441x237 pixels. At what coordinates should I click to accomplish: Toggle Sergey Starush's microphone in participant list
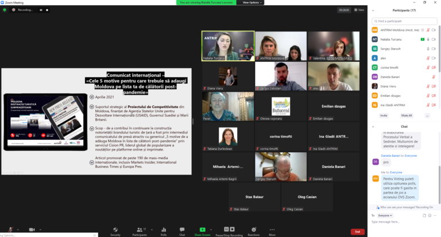tap(428, 49)
